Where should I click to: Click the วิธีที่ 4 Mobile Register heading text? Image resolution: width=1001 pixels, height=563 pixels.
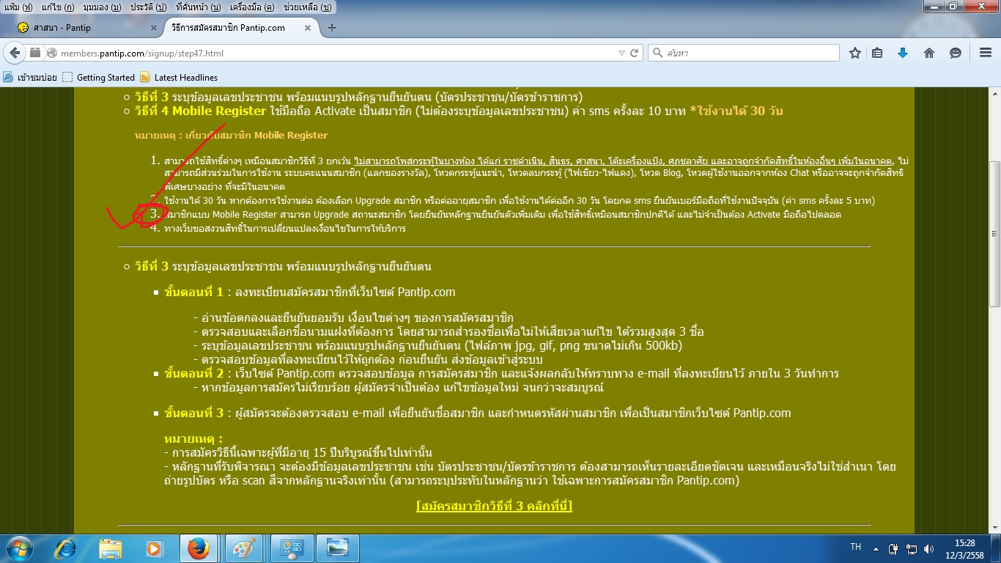(x=200, y=111)
